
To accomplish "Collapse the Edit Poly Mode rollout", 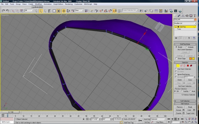I will pos(185,44).
